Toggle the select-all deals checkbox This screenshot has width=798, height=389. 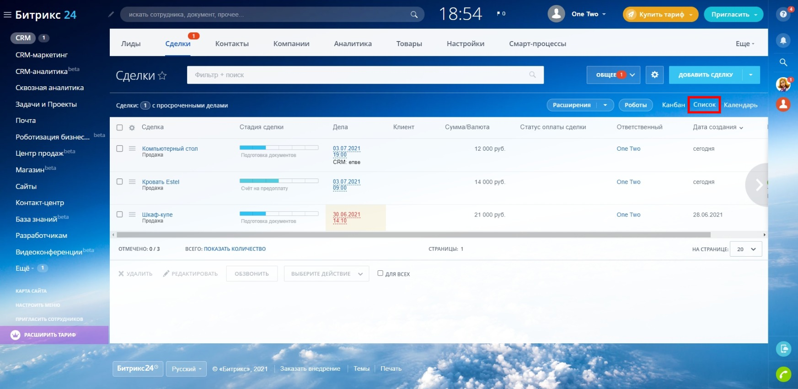119,128
